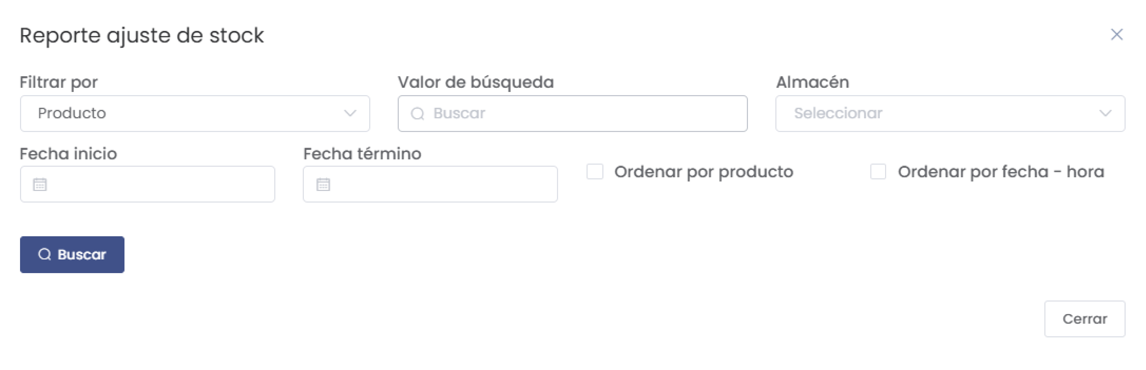This screenshot has width=1146, height=370.
Task: Click the X to close the report dialog
Action: 1117,34
